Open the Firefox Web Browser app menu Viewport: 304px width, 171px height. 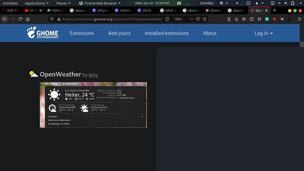(100, 3)
